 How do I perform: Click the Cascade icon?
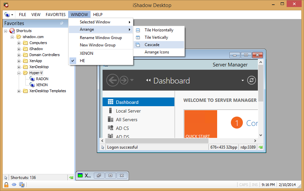coord(138,45)
